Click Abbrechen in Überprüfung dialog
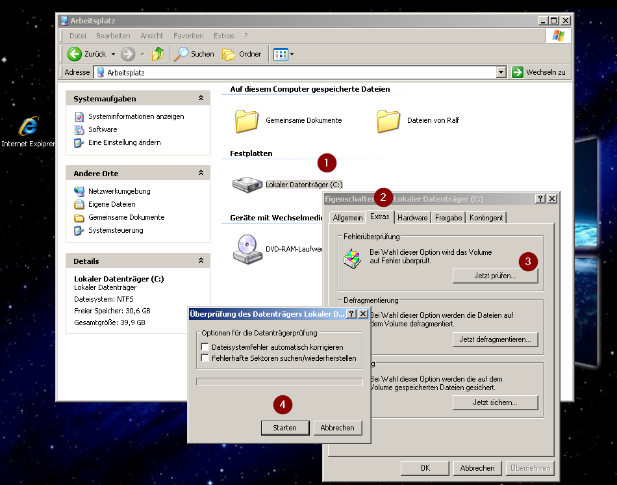Image resolution: width=617 pixels, height=485 pixels. click(337, 428)
